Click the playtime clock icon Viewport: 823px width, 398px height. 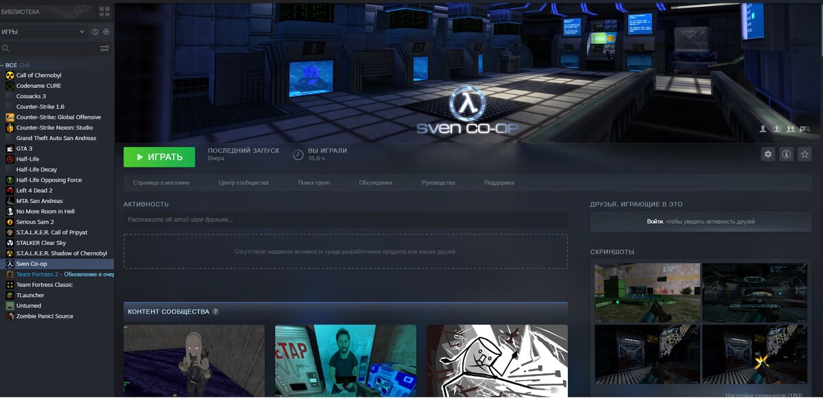(x=298, y=154)
